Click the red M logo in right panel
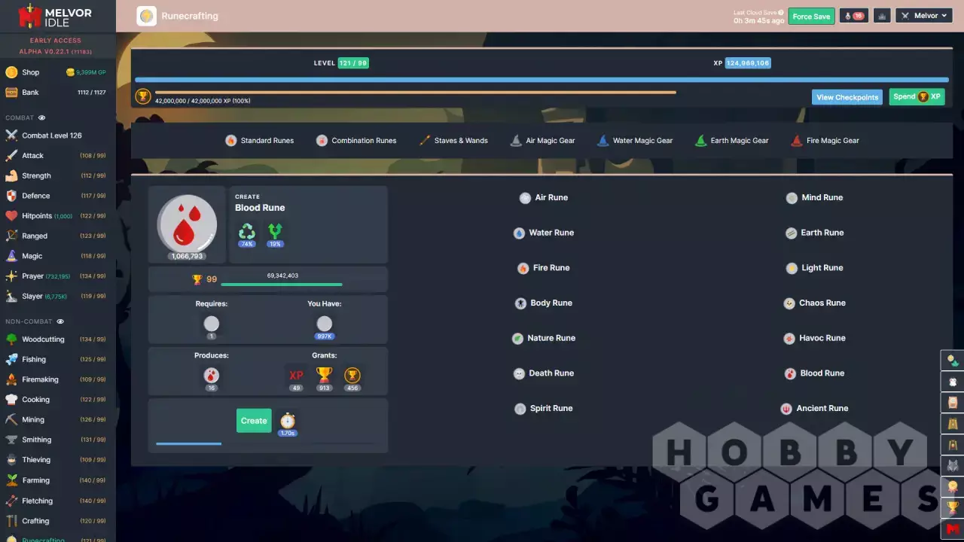964x542 pixels. (953, 530)
